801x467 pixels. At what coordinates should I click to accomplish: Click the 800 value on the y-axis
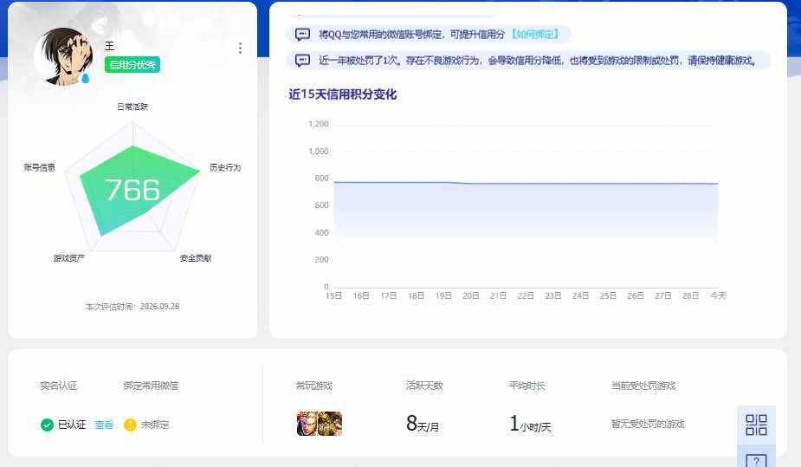point(322,178)
